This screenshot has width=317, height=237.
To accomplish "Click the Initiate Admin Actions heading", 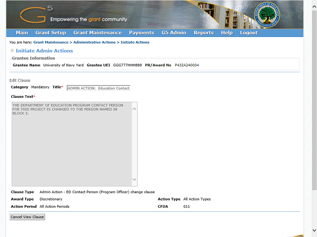I will pyautogui.click(x=44, y=51).
